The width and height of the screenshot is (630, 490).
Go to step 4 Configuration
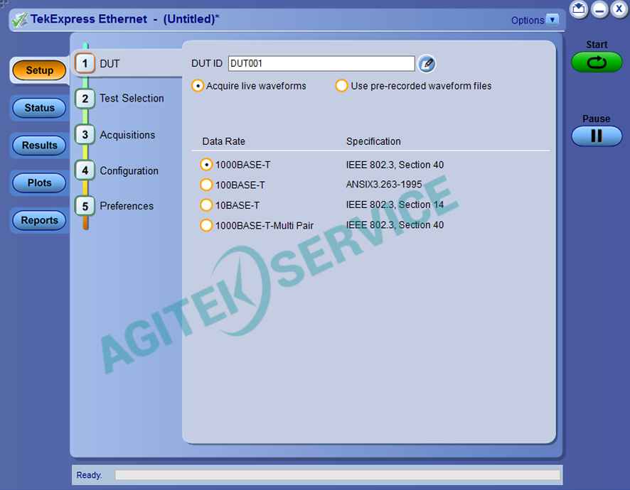click(x=85, y=170)
